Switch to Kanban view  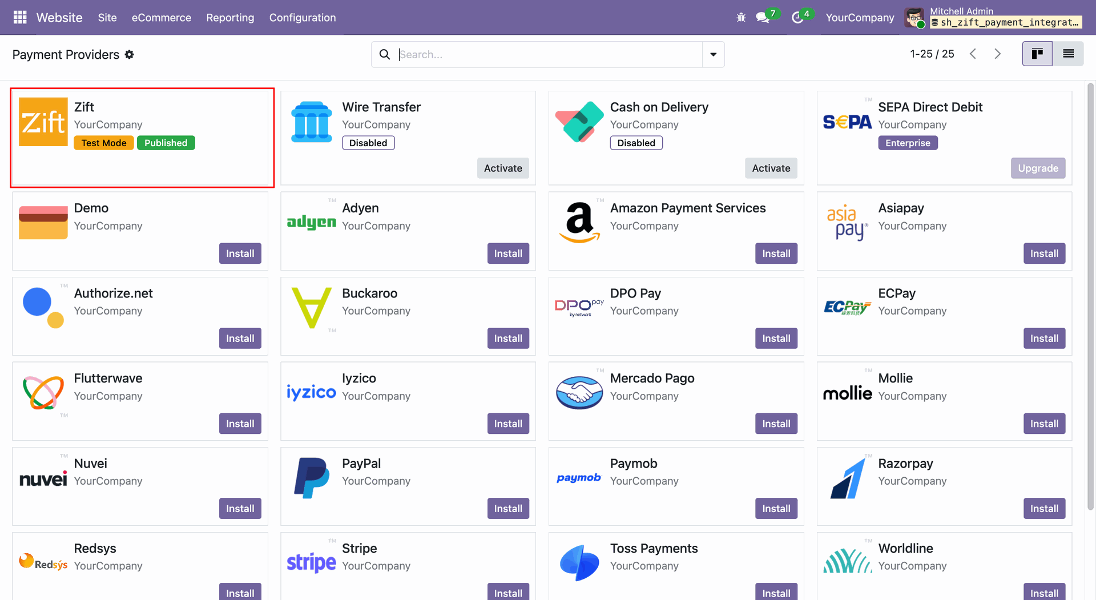pos(1037,54)
